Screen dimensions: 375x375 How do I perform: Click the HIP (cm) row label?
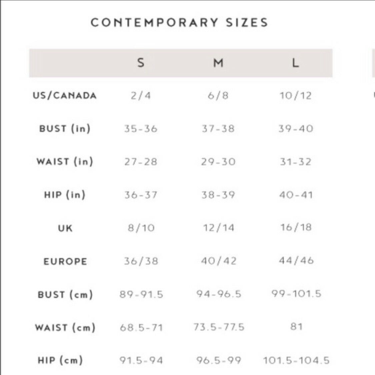coord(60,360)
